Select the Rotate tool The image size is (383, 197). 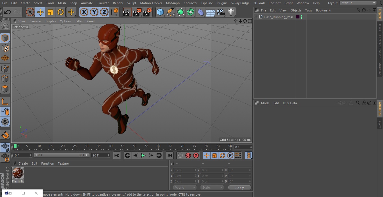tap(61, 12)
